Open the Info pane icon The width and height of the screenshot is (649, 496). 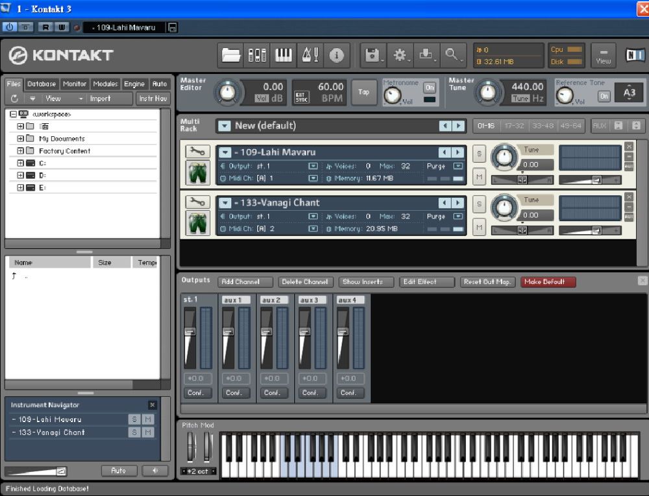336,55
